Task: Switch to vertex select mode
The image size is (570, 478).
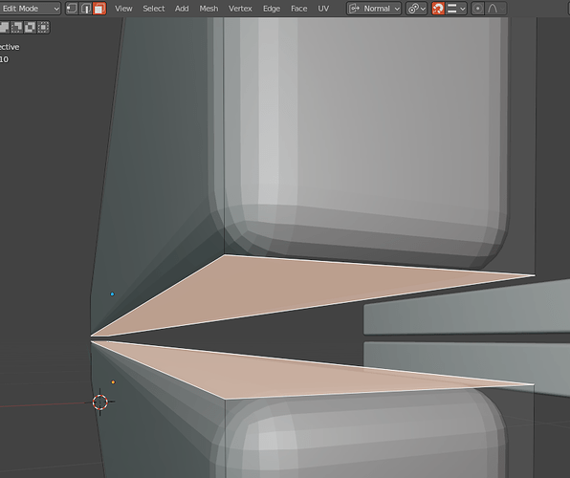Action: (x=72, y=9)
